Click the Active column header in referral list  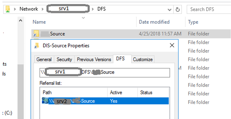(116, 93)
